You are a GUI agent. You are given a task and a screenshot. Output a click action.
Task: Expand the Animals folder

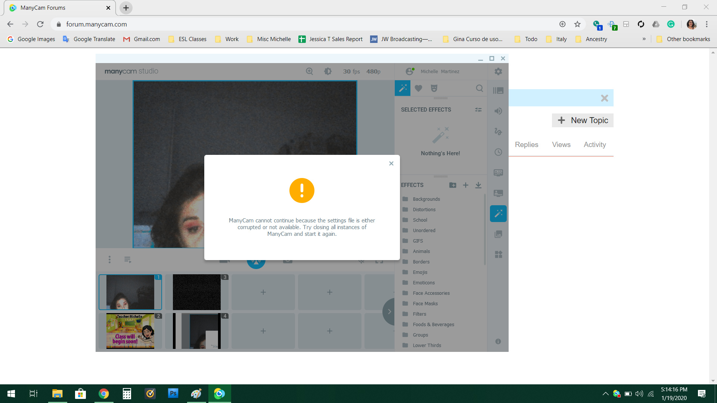[x=416, y=251]
